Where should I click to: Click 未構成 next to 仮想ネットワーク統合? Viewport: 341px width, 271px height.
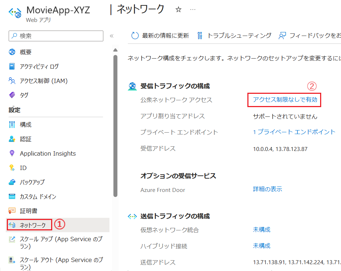coord(261,230)
